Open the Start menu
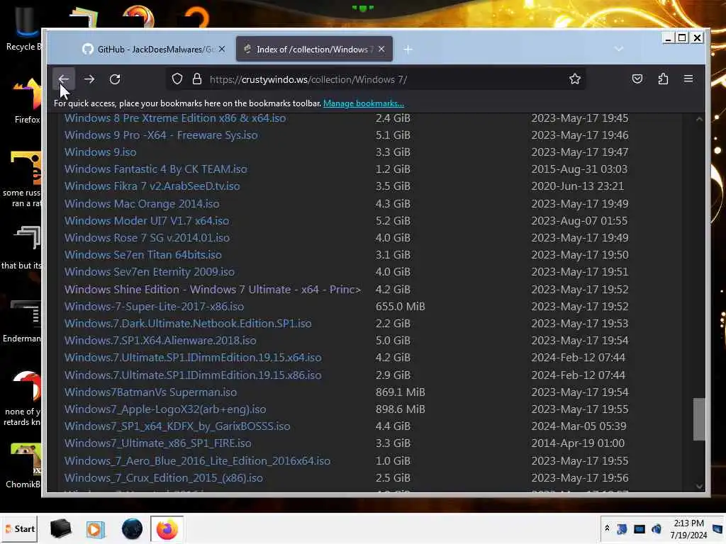726x544 pixels. (19, 529)
